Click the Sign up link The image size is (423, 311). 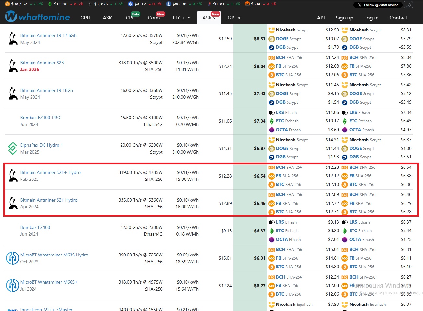(344, 18)
